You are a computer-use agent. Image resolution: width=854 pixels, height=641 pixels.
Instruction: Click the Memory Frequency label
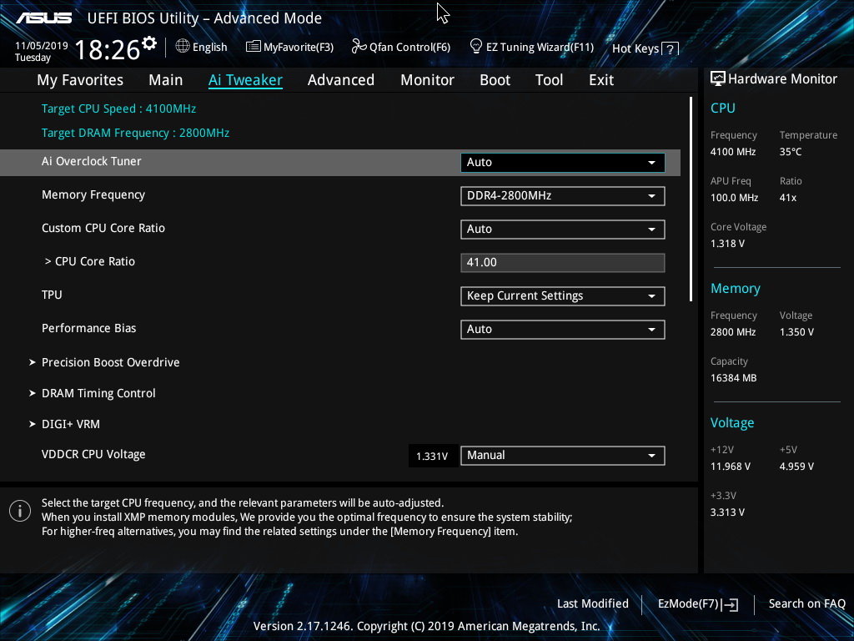(x=93, y=195)
